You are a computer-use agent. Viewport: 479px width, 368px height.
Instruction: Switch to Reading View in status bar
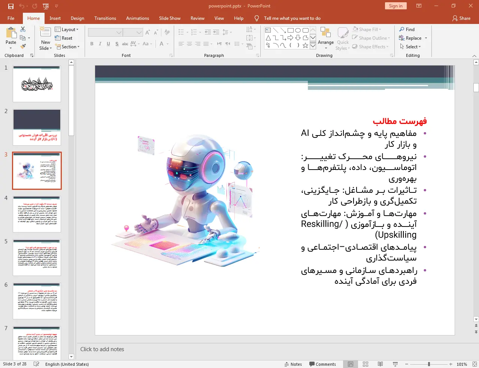(x=380, y=364)
